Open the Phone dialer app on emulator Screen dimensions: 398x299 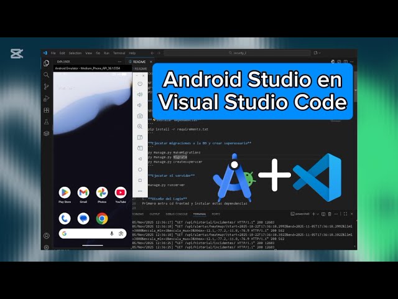pos(65,219)
